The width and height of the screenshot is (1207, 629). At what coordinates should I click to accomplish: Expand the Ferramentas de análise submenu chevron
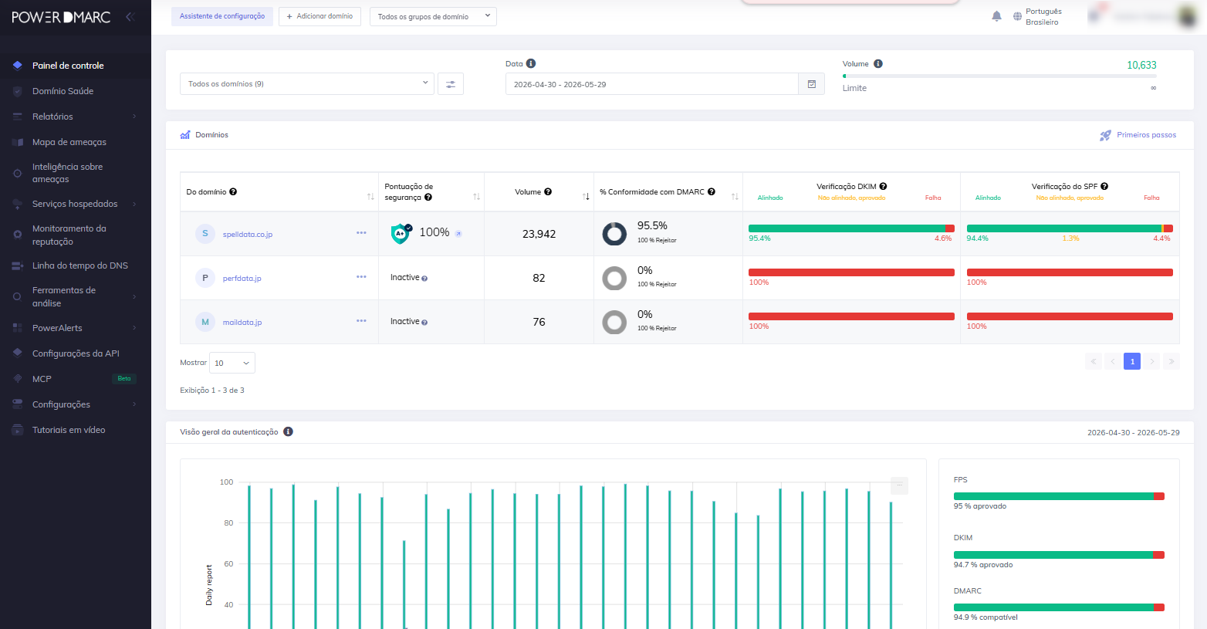(x=134, y=296)
